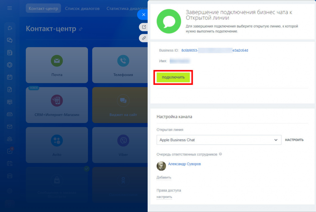Open the presentation board sidebar icon
This screenshot has width=316, height=212.
pyautogui.click(x=9, y=102)
